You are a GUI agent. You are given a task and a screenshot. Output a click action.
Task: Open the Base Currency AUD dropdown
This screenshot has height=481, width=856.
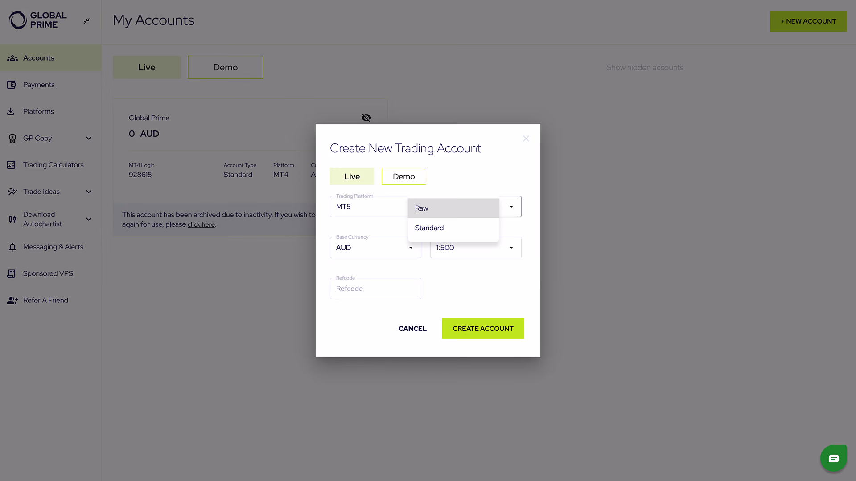point(375,248)
